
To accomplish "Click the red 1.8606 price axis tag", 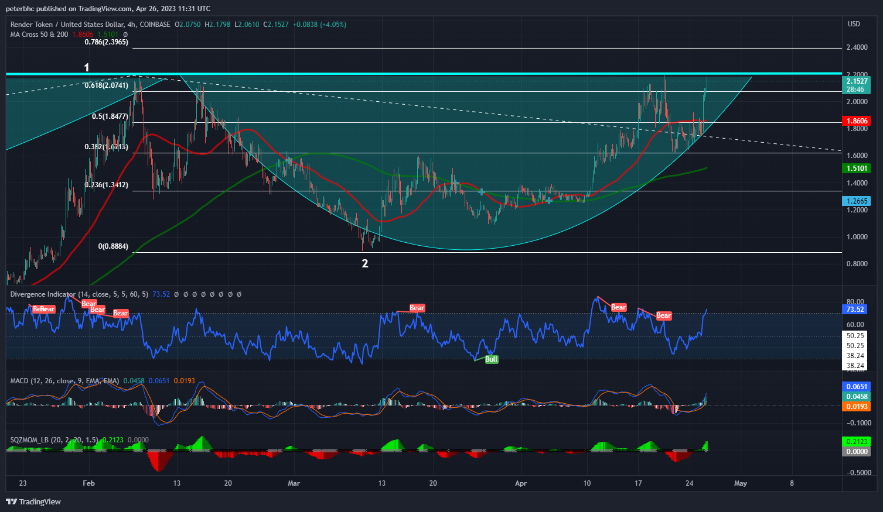I will pyautogui.click(x=857, y=121).
